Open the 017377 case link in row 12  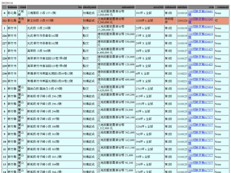pos(201,157)
